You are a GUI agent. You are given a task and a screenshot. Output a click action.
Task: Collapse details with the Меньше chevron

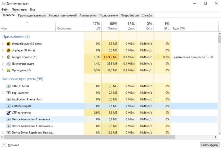pos(4,145)
